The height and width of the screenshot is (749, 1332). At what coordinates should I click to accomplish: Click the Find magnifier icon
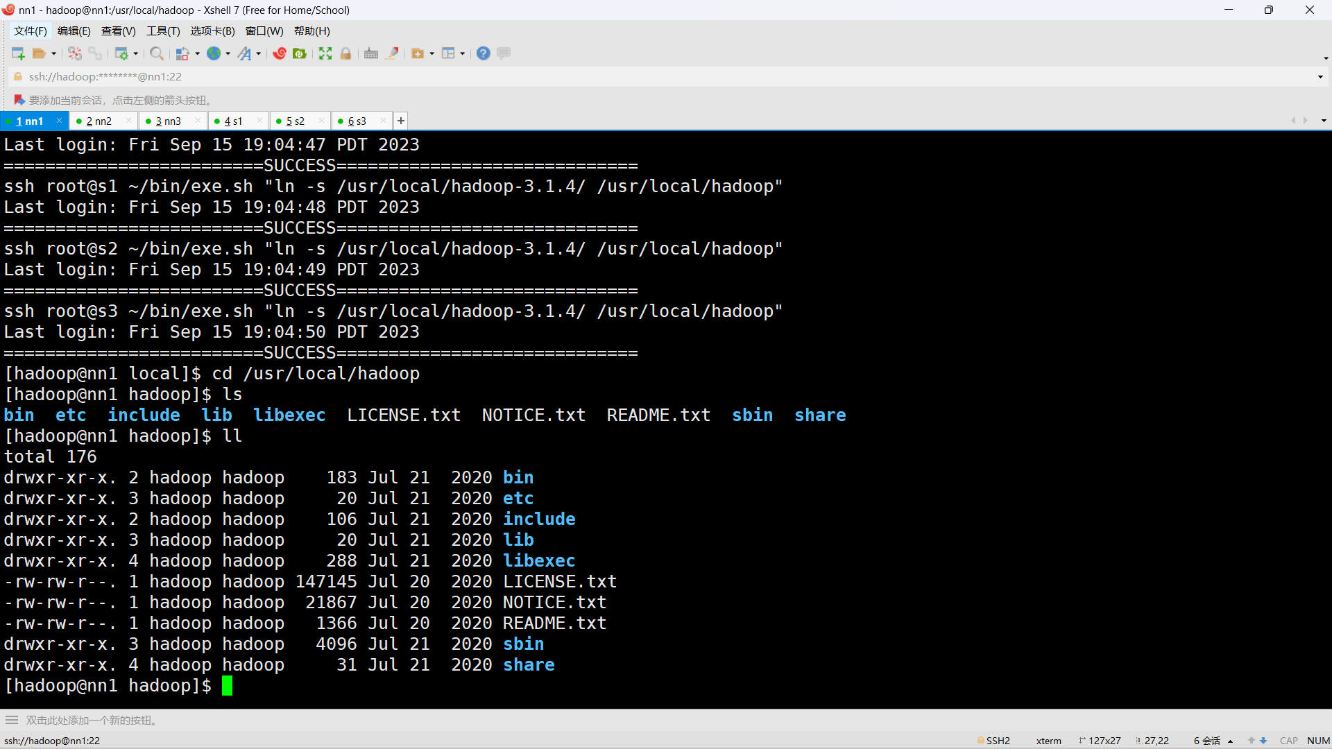pos(157,53)
